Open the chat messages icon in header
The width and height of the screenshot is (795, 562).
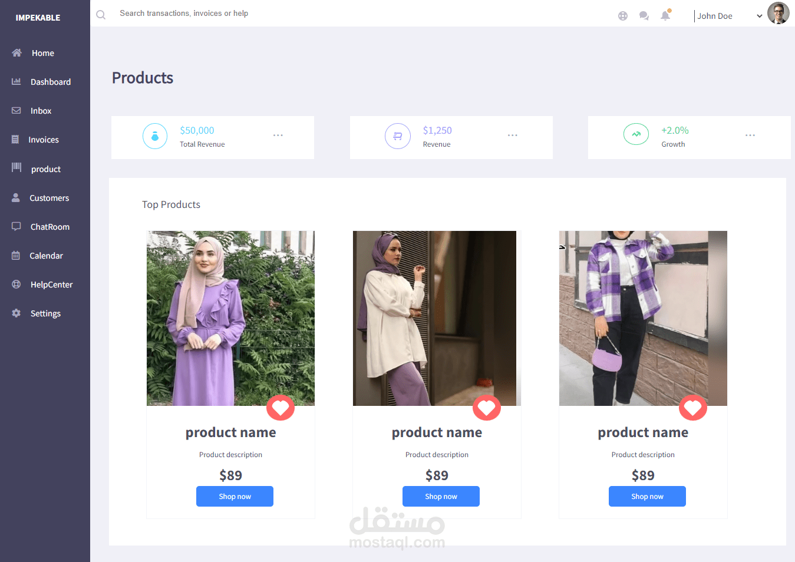pos(644,16)
